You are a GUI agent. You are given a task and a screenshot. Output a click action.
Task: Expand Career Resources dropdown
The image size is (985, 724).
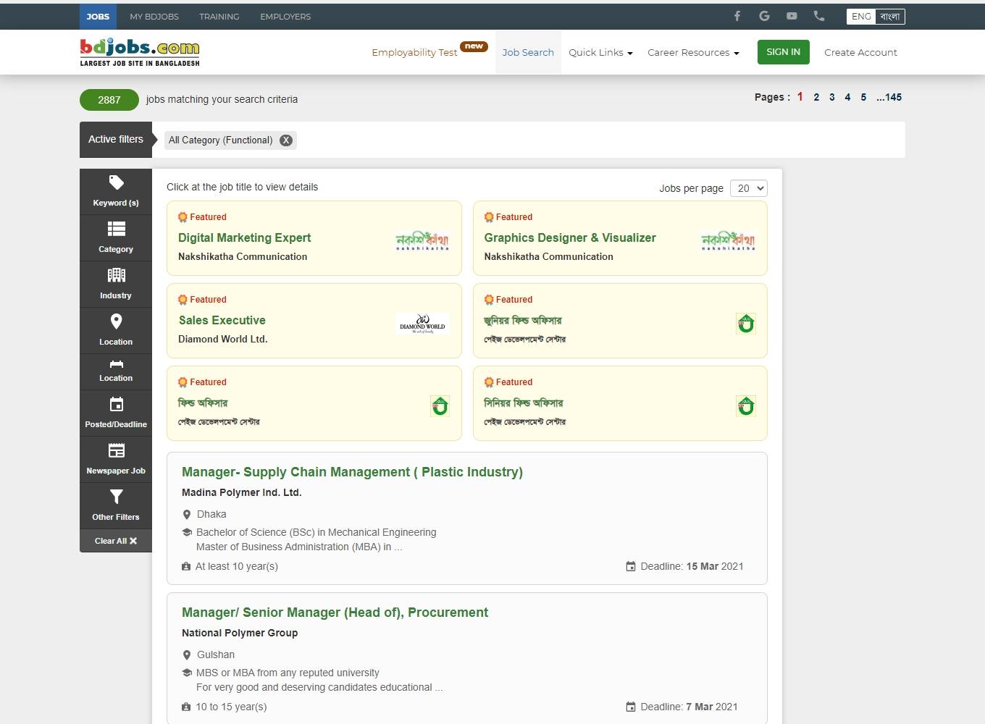coord(693,53)
